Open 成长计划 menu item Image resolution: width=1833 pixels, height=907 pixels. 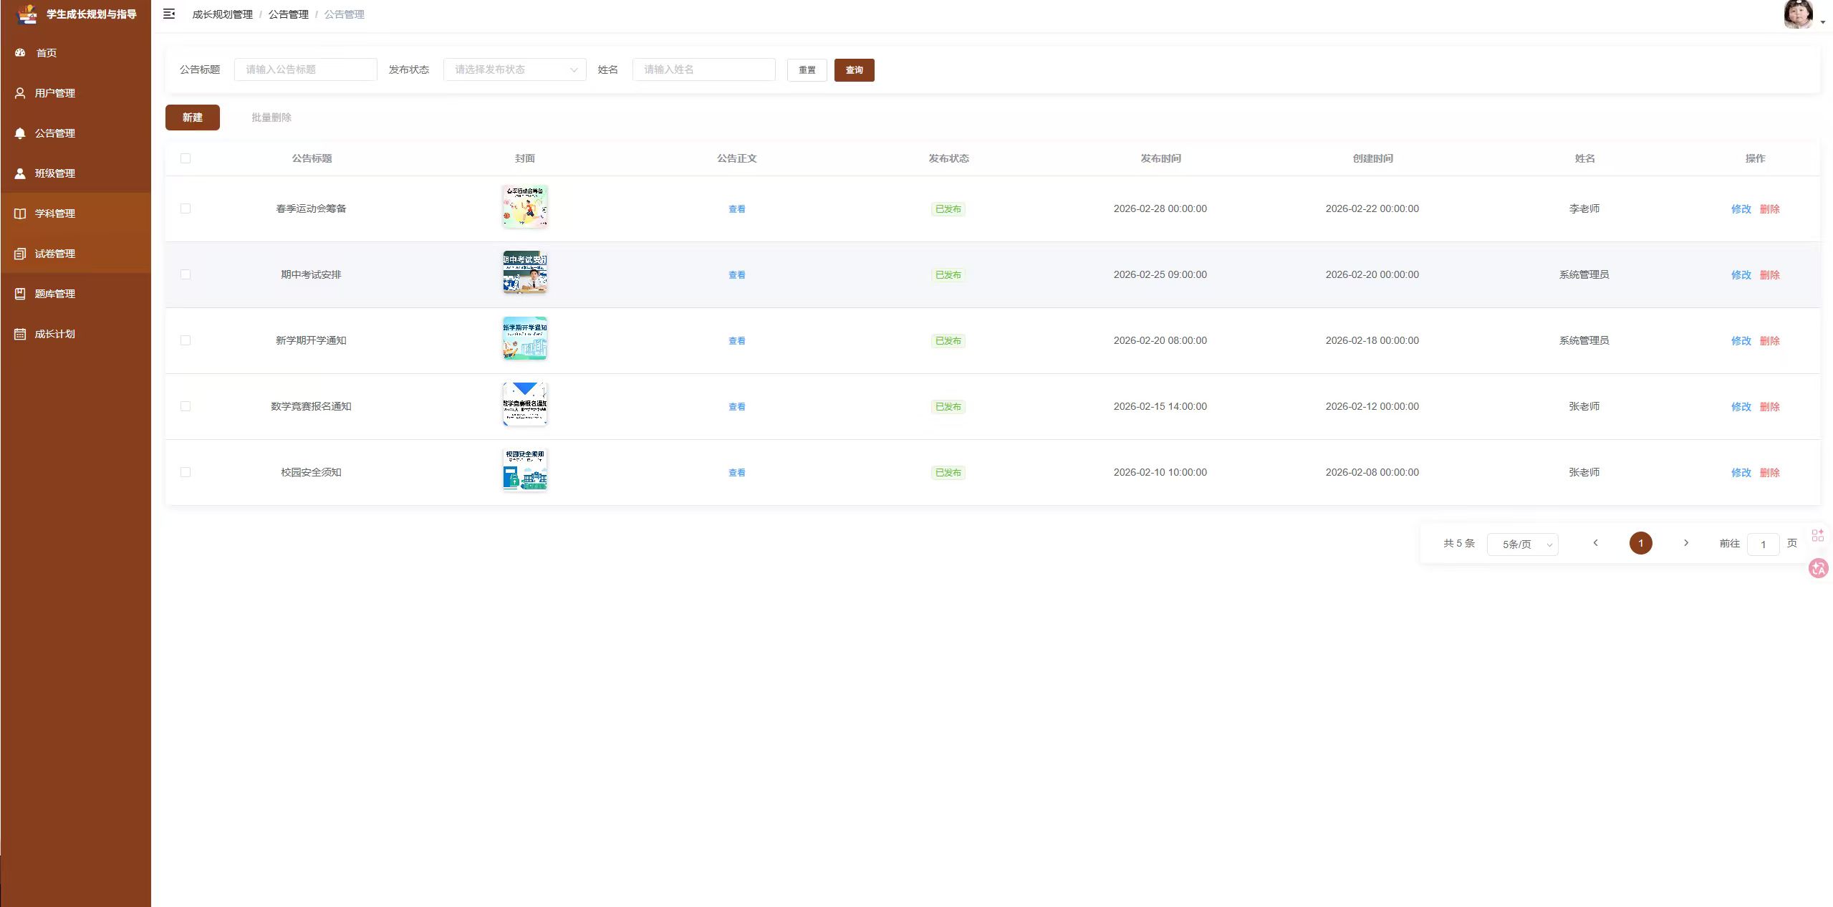[x=76, y=334]
